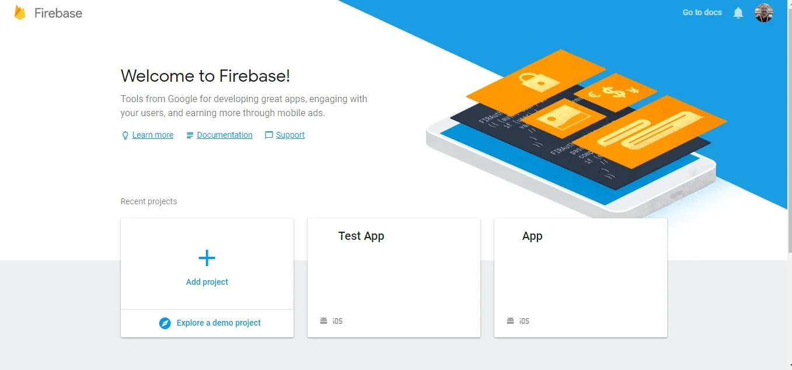Click the iOS label on App card

click(525, 321)
